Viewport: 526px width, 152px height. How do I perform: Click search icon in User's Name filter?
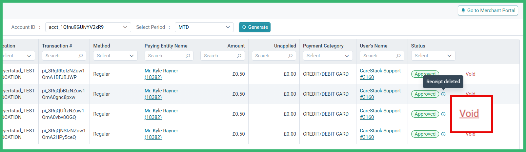point(398,56)
